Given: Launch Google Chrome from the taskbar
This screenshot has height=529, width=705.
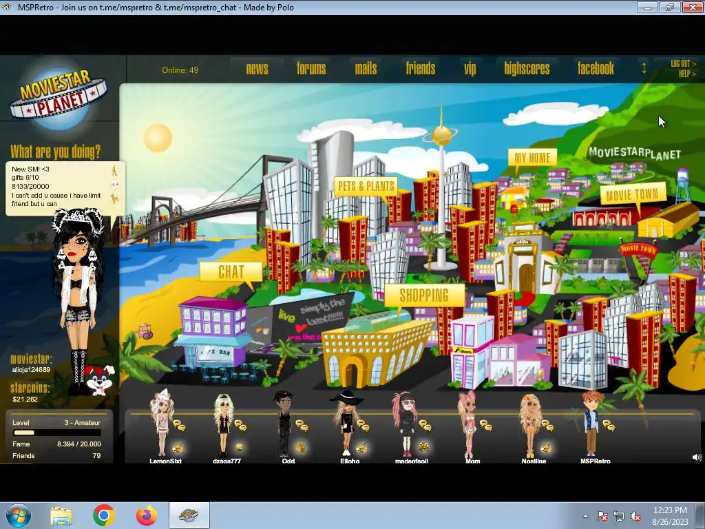Looking at the screenshot, I should [104, 515].
